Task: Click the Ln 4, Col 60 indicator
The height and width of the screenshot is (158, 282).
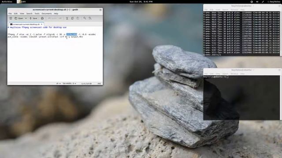Action: tap(86, 83)
